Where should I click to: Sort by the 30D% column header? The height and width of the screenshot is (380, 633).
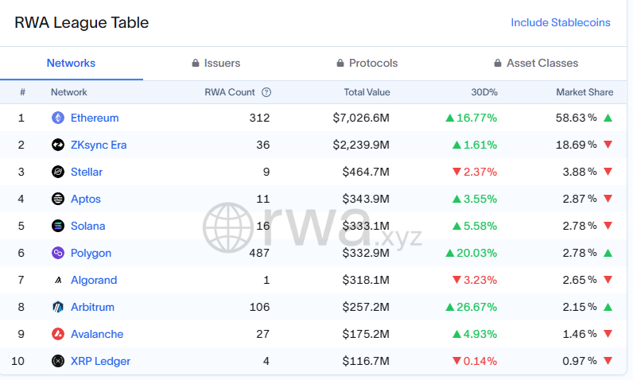pos(484,92)
